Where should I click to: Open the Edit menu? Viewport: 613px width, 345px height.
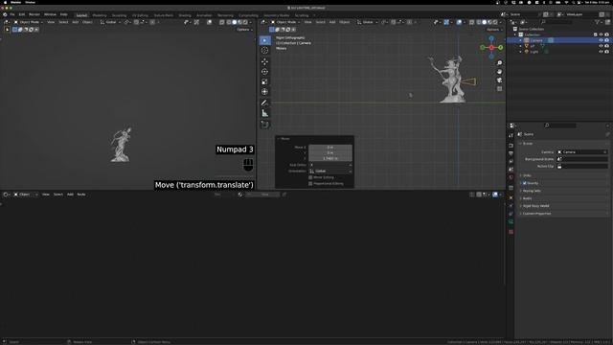(x=22, y=15)
